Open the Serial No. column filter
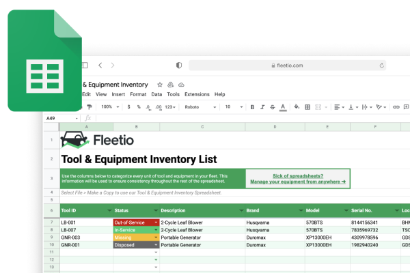 pos(396,211)
